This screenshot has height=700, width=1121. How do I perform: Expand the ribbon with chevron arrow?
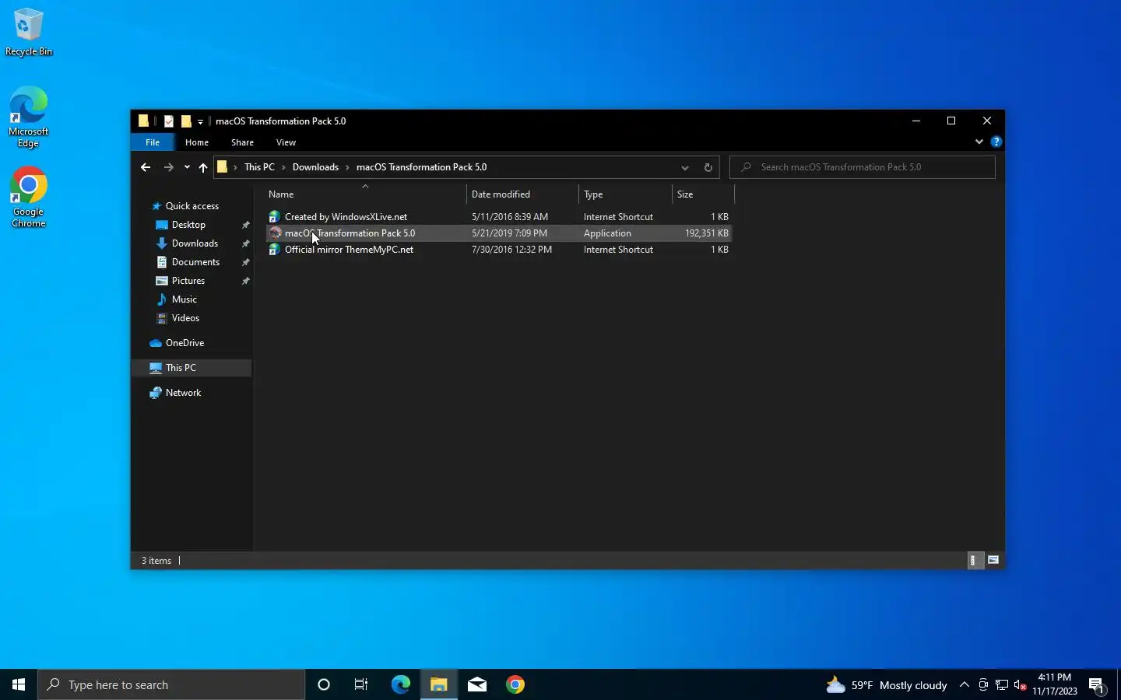click(x=979, y=142)
